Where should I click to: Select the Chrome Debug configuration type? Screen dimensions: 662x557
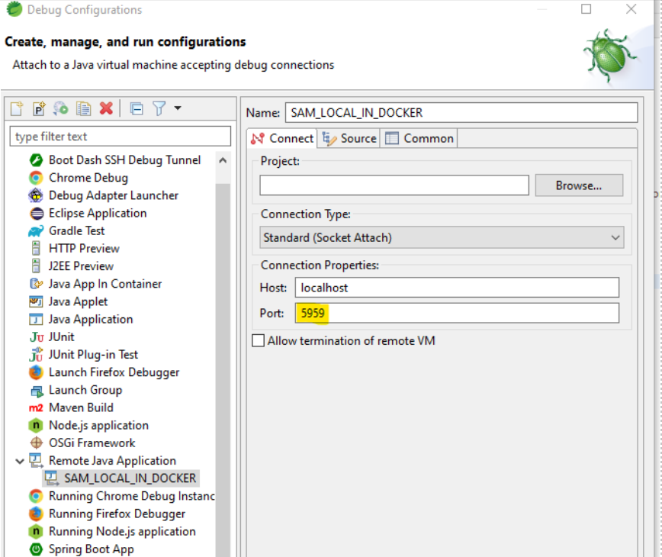pos(88,178)
